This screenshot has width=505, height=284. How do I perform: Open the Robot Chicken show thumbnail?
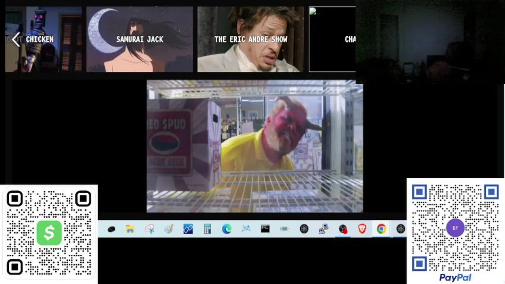(43, 39)
